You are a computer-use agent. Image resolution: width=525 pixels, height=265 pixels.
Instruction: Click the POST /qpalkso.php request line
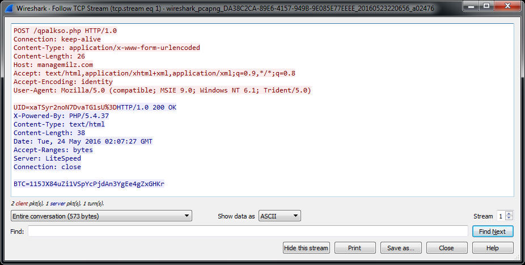(x=65, y=31)
